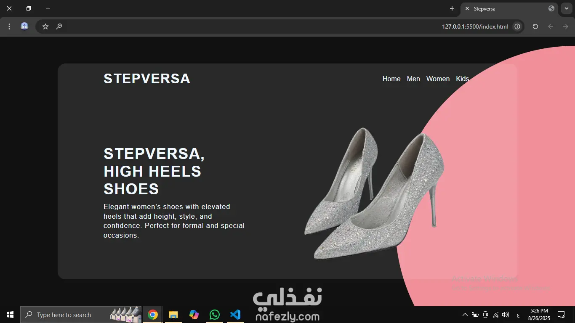Close the Stepversa tab
Viewport: 575px width, 323px height.
(x=467, y=8)
